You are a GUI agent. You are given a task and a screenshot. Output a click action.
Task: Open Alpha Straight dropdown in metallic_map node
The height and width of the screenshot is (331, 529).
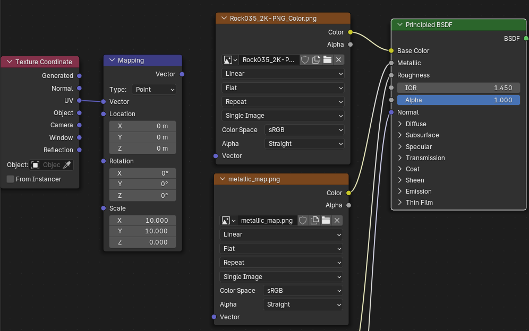click(303, 304)
